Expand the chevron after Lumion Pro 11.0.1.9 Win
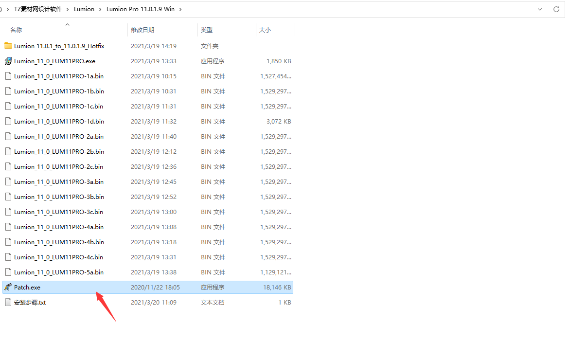Image resolution: width=570 pixels, height=343 pixels. point(180,9)
